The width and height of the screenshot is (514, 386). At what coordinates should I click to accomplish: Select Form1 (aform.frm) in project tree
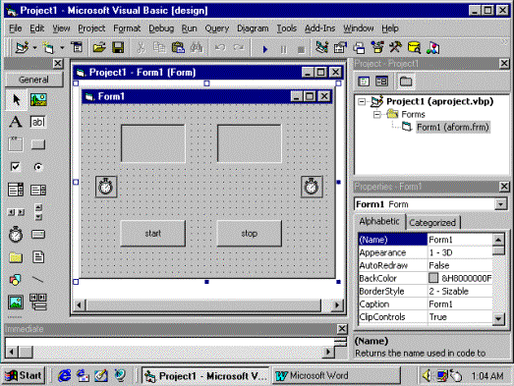coord(453,127)
